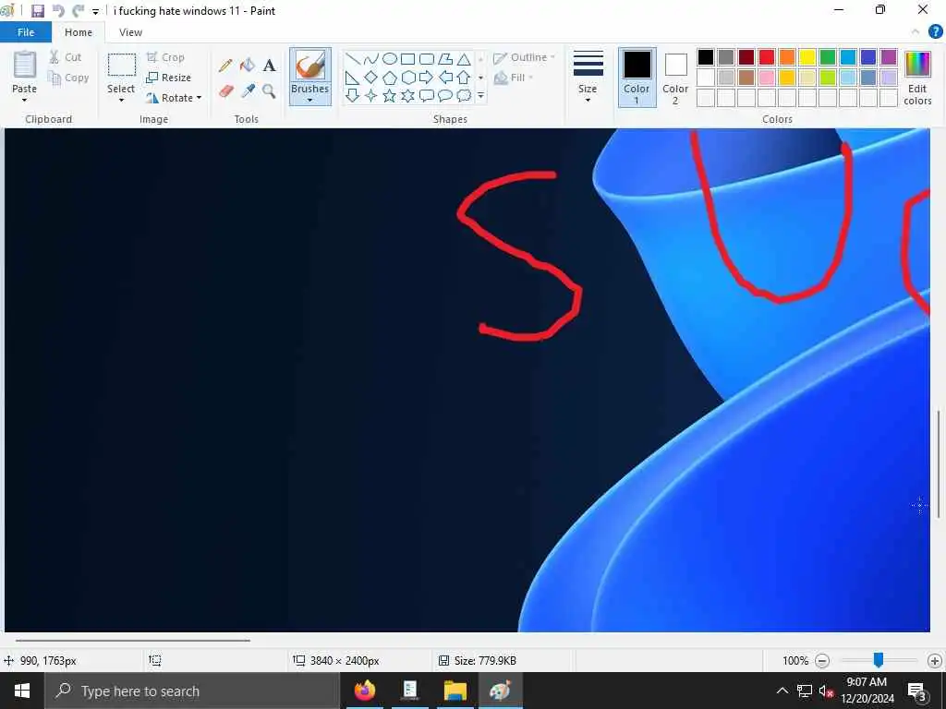
Task: Click the Save icon in title bar
Action: tap(38, 11)
